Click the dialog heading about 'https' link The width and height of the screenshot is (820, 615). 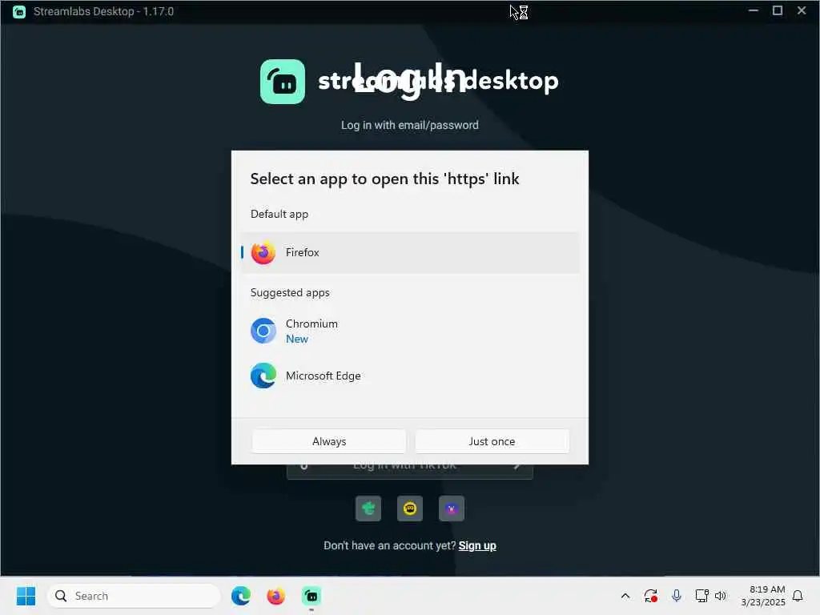coord(384,179)
